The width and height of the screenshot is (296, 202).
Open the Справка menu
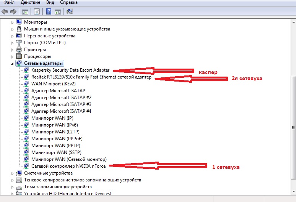(69, 2)
